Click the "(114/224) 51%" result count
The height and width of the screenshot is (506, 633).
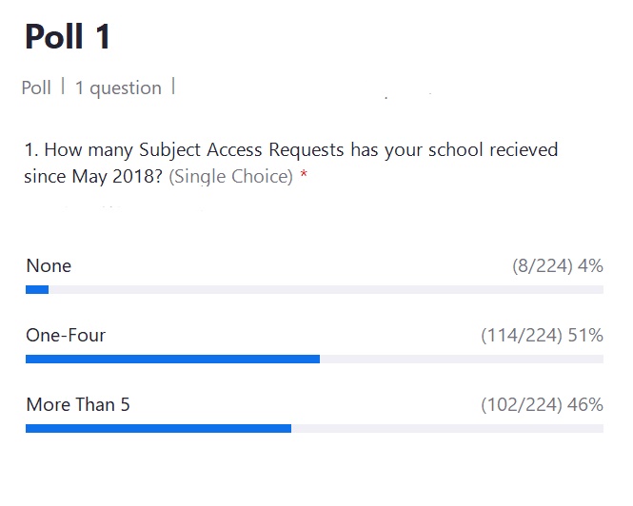(x=542, y=336)
